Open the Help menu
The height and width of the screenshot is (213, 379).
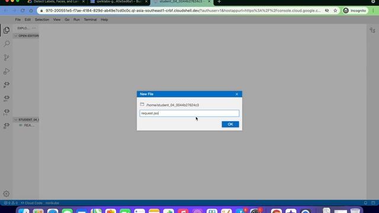click(x=104, y=20)
